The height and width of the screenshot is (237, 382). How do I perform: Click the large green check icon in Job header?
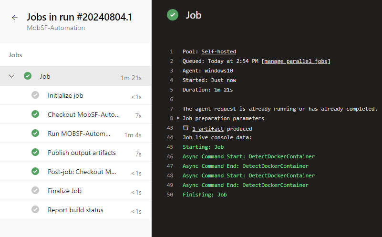click(x=173, y=15)
